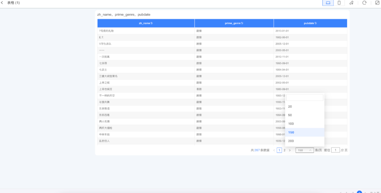The height and width of the screenshot is (193, 381).
Task: Select page 1 in table pagination
Action: pyautogui.click(x=279, y=150)
